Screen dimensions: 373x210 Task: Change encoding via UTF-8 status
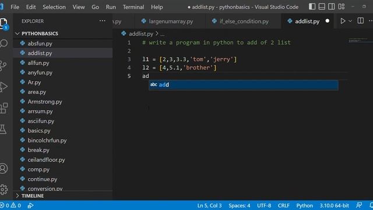click(x=264, y=205)
